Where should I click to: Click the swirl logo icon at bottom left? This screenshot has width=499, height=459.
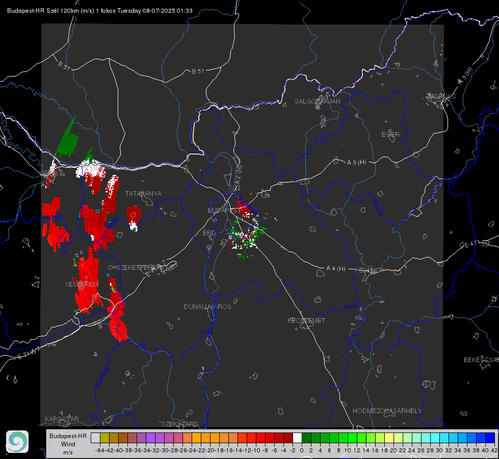[x=17, y=442]
